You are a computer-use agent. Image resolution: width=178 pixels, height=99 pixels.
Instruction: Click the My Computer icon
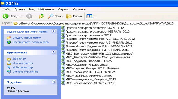pos(9,67)
